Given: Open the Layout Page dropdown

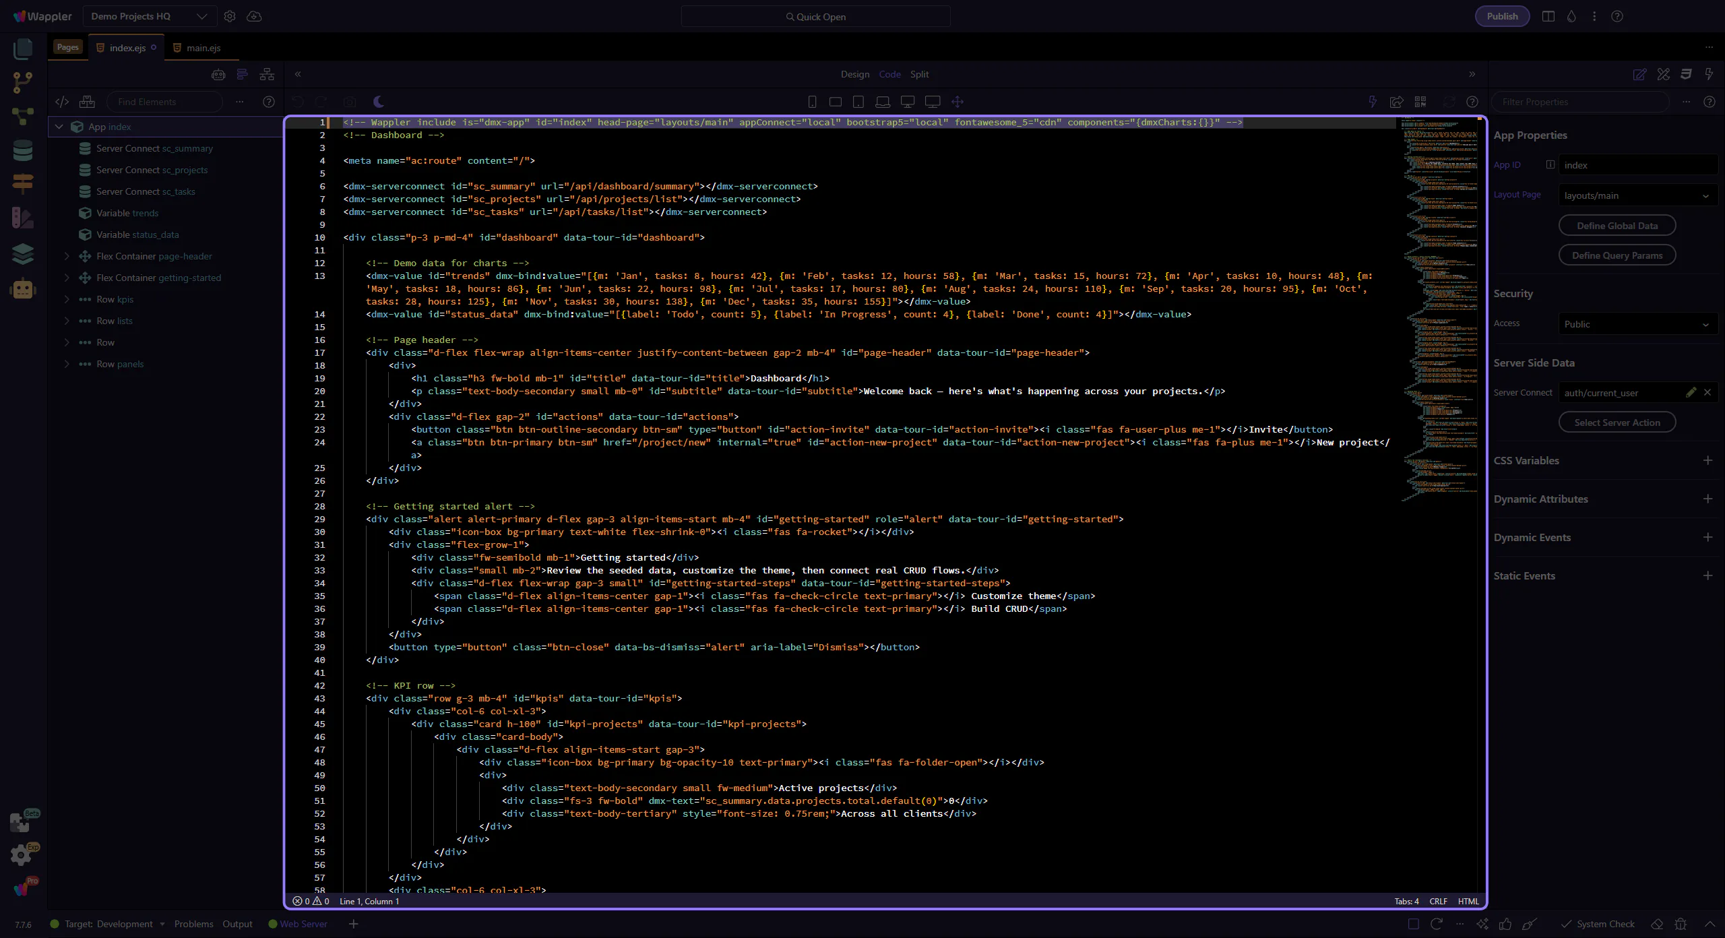Looking at the screenshot, I should [x=1637, y=195].
